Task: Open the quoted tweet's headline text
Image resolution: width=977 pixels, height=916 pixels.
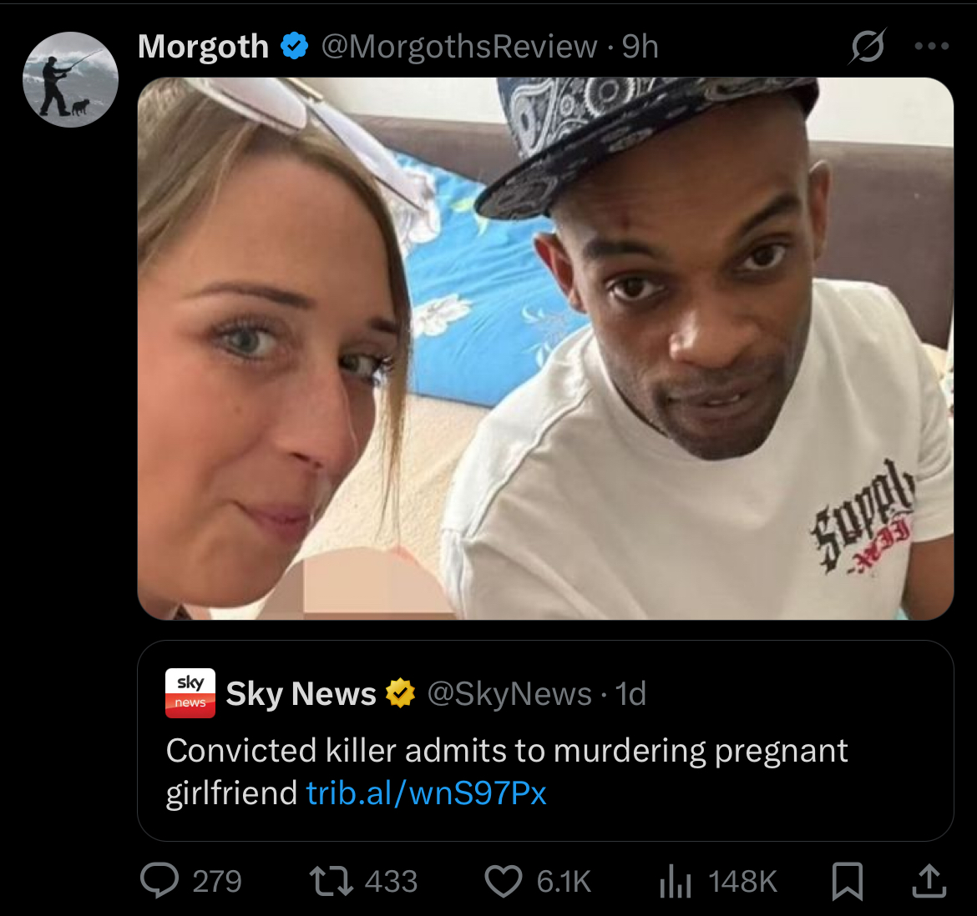Action: 506,772
